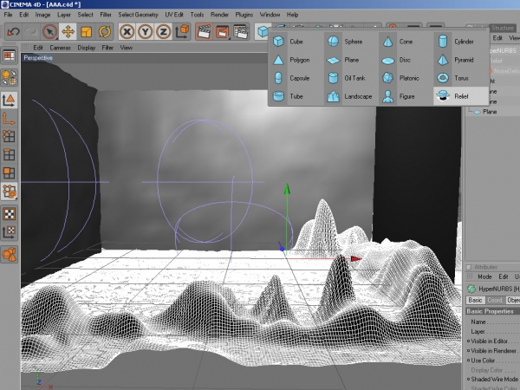Toggle Y axis lock
520x390 pixels.
[x=145, y=32]
